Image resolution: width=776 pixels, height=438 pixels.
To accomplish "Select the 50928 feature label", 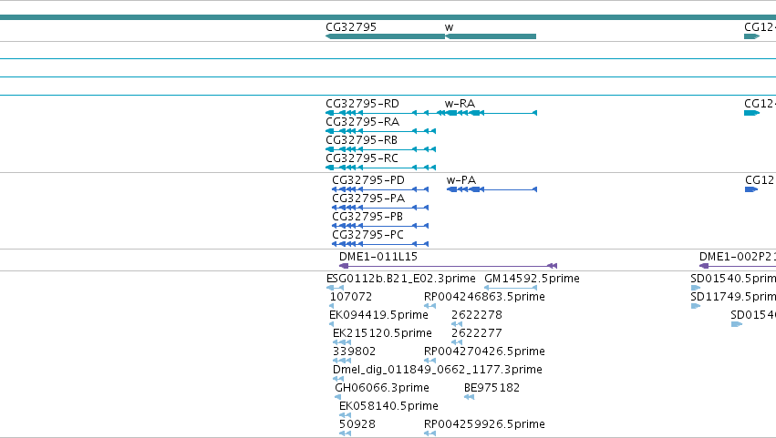I will click(357, 424).
